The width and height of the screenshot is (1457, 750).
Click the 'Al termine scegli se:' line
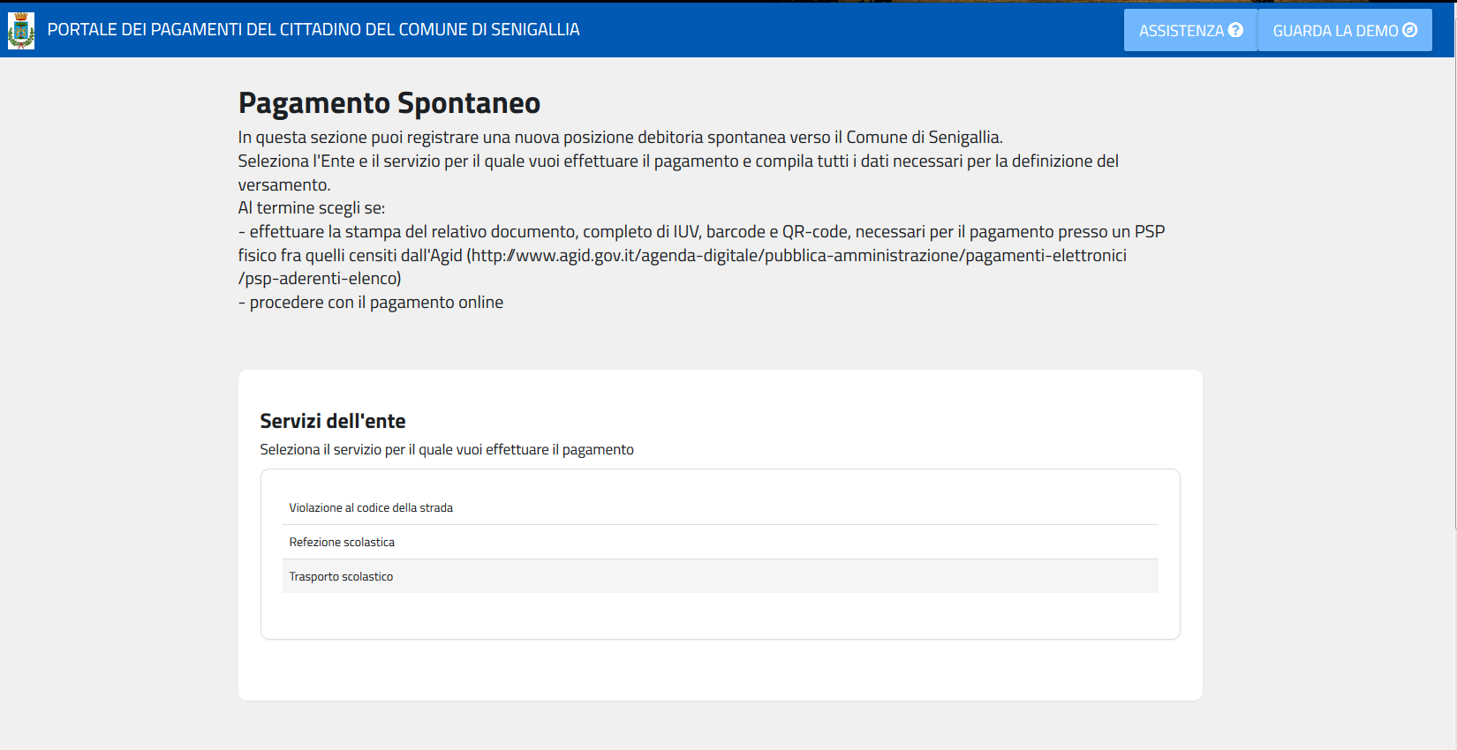click(312, 208)
